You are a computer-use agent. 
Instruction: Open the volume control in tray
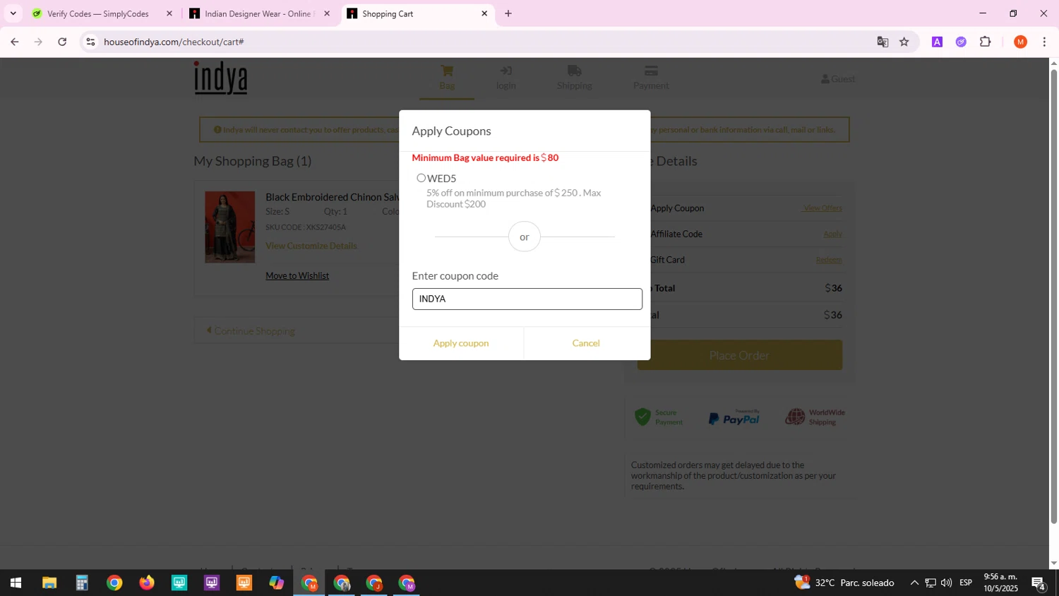(946, 583)
